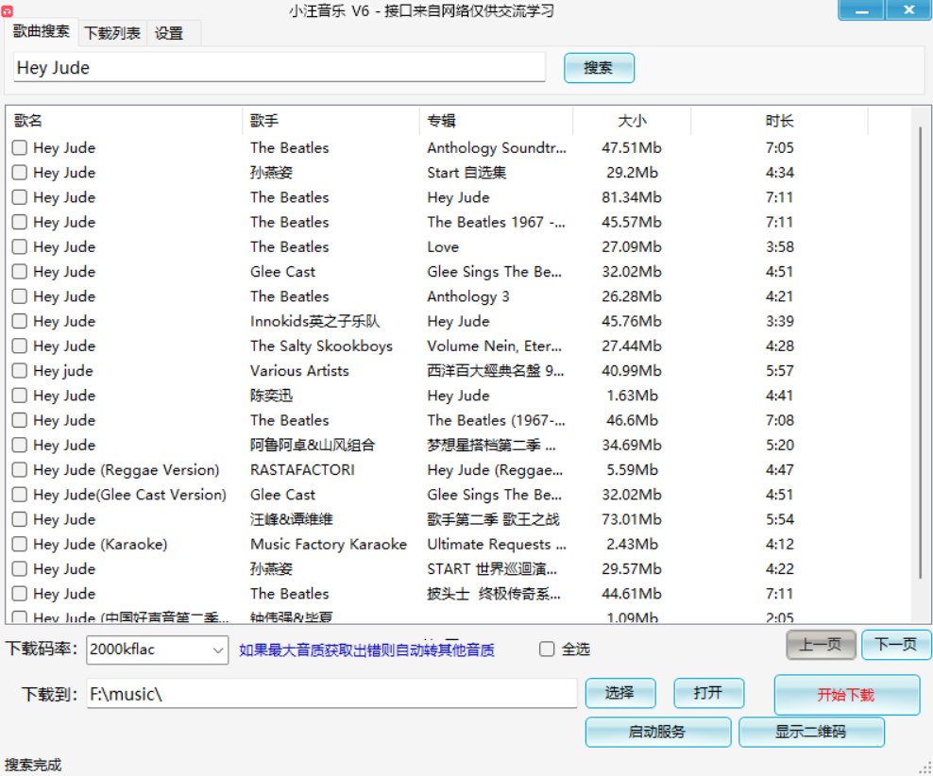The image size is (933, 776).
Task: Click 打开 to open download folder
Action: click(x=708, y=693)
